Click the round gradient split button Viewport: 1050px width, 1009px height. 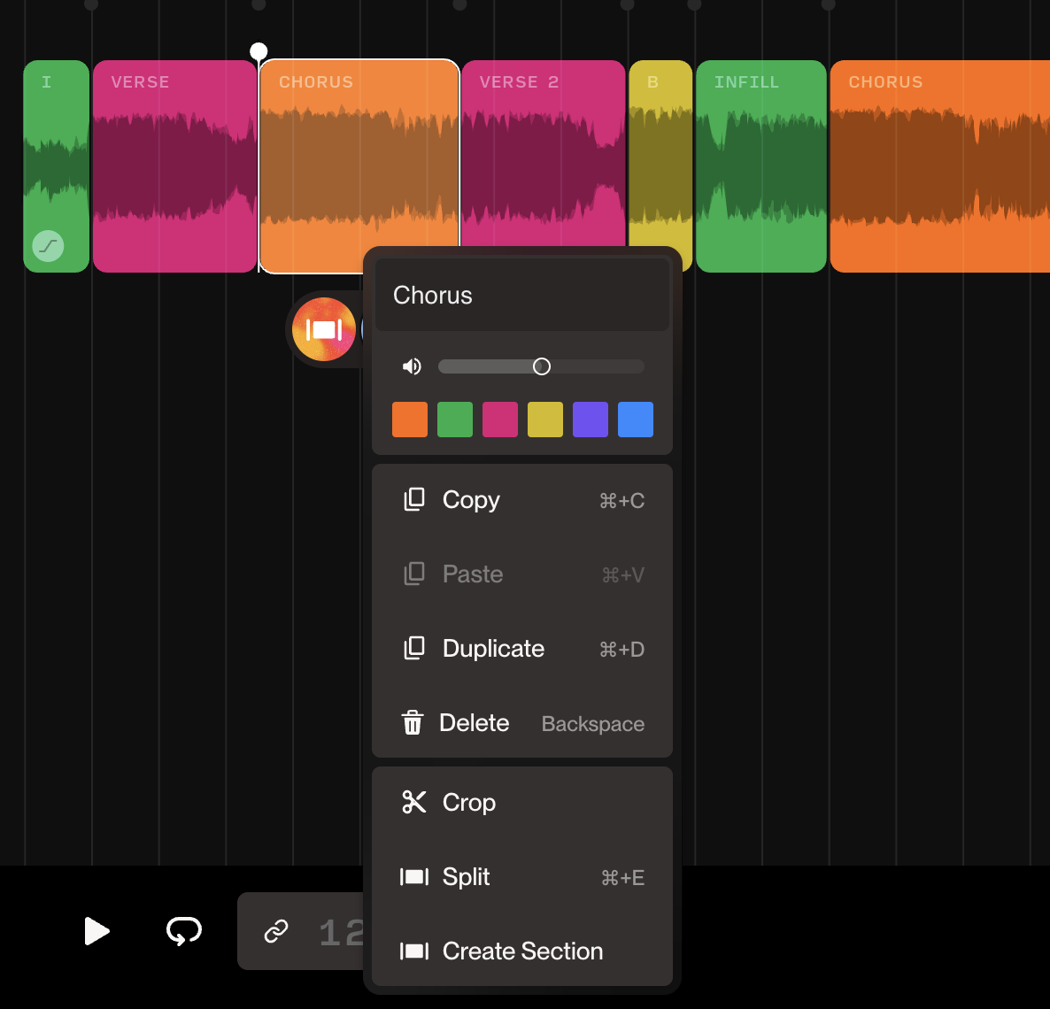point(323,329)
